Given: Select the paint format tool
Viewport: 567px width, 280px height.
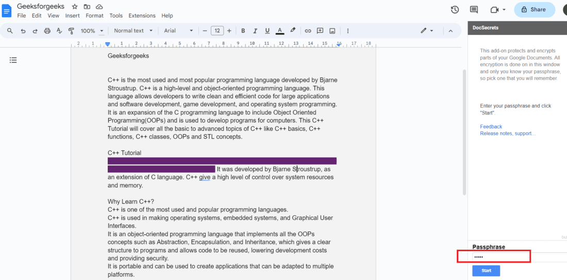Looking at the screenshot, I should pos(71,31).
